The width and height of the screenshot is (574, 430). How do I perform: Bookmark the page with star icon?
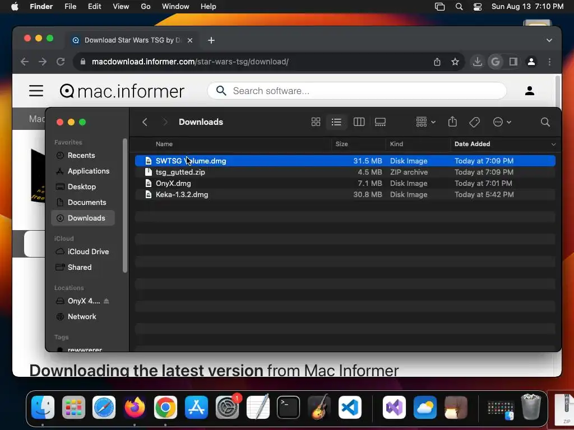click(x=455, y=62)
